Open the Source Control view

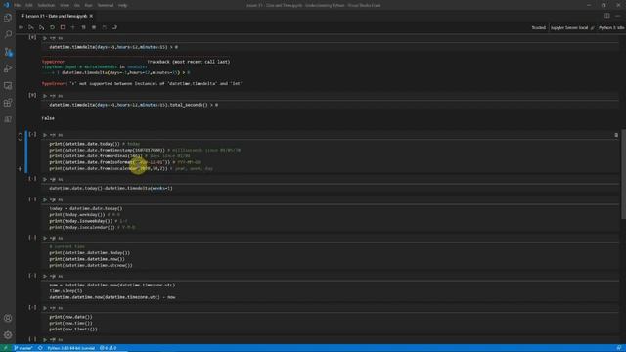[x=8, y=52]
